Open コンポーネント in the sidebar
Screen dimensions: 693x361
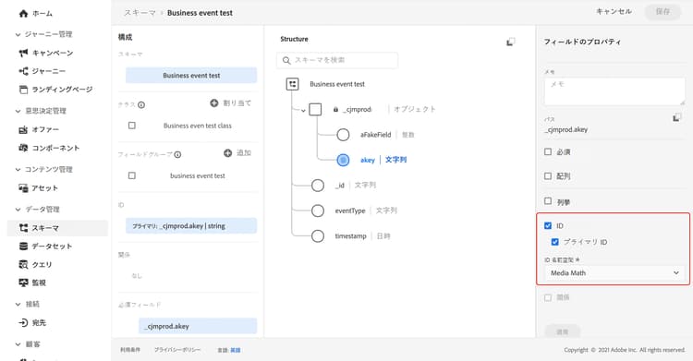(x=49, y=148)
